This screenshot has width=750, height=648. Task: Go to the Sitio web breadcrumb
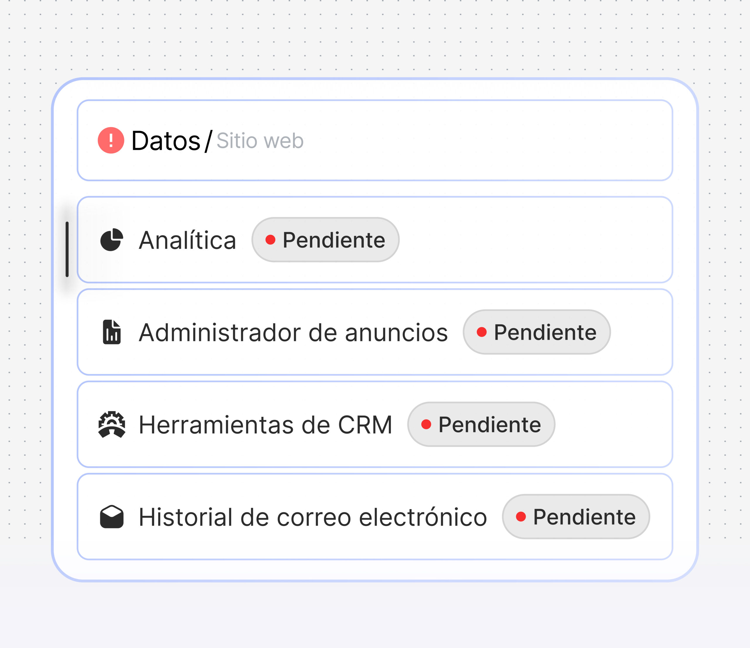click(260, 141)
